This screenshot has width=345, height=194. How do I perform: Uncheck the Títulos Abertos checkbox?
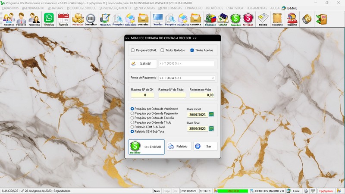click(x=192, y=50)
